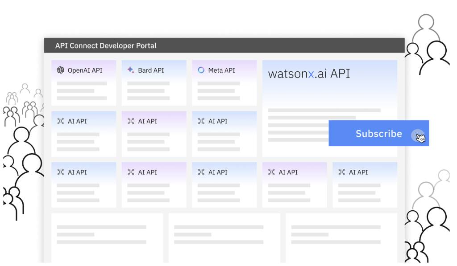The width and height of the screenshot is (457, 266).
Task: Click the Bard sparkle icon
Action: pos(131,70)
